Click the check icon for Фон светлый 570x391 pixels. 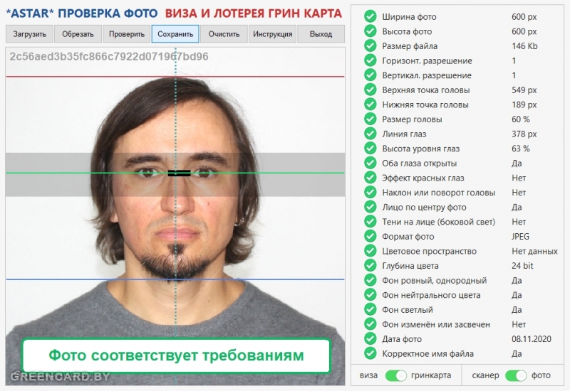[x=370, y=309]
